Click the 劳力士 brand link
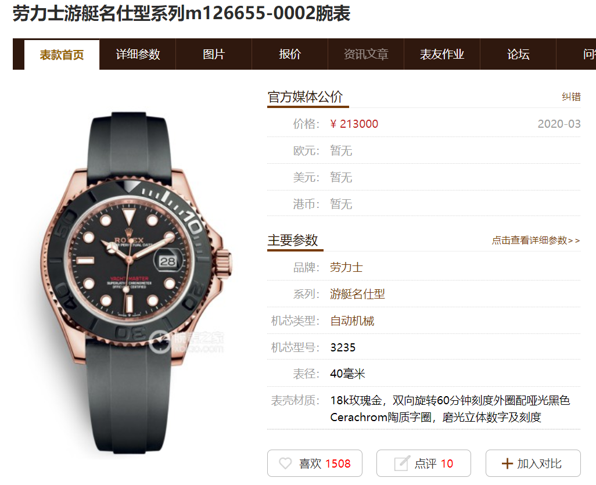Screen dimensions: 596x485 (x=346, y=267)
